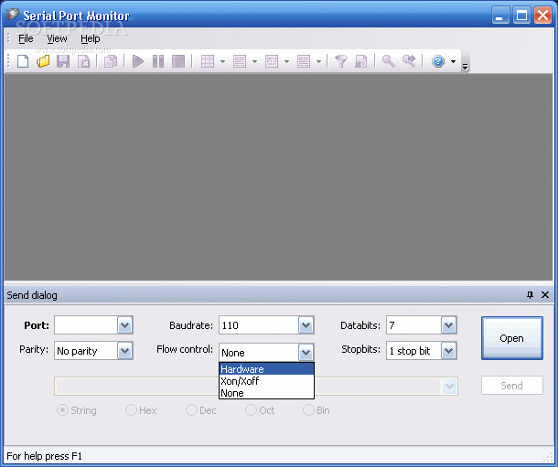Maximize the Serial Port Monitor window
The height and width of the screenshot is (467, 558).
[x=521, y=16]
